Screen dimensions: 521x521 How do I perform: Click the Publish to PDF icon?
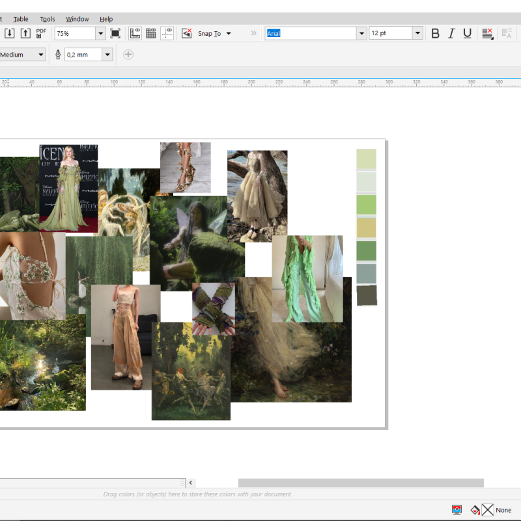[42, 33]
